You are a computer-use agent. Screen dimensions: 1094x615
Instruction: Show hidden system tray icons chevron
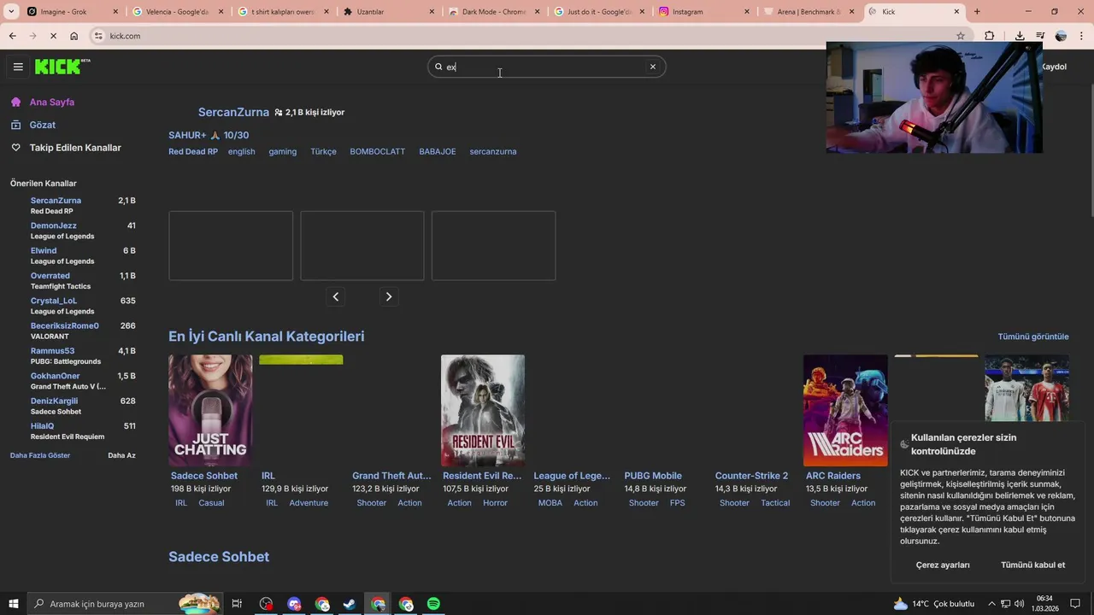point(991,604)
